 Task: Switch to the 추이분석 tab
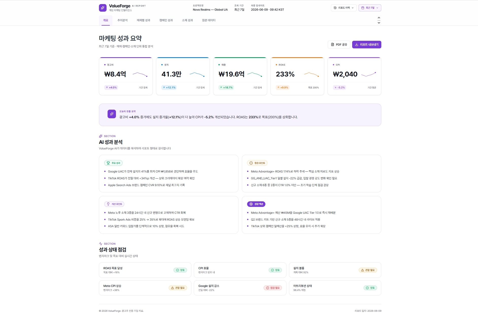point(123,20)
